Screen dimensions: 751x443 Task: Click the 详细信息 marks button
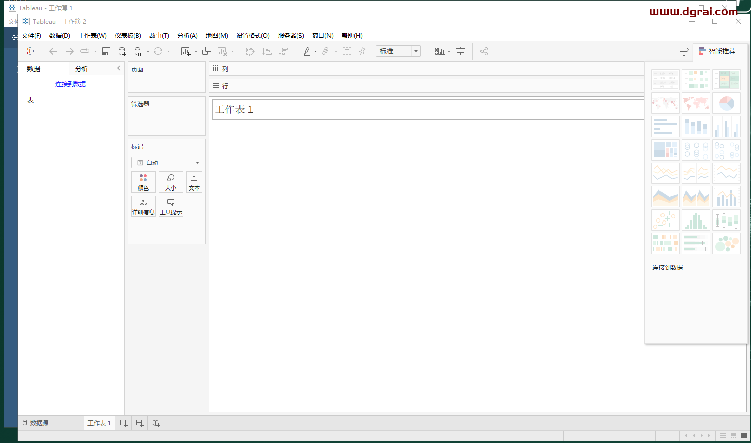[143, 206]
